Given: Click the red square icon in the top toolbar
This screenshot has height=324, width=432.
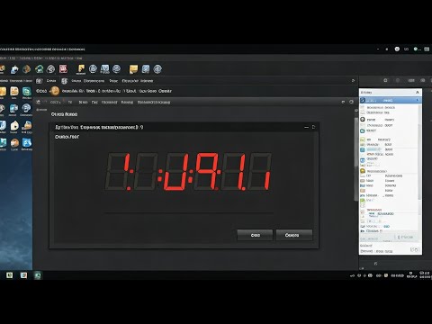Looking at the screenshot, I should coord(63,69).
